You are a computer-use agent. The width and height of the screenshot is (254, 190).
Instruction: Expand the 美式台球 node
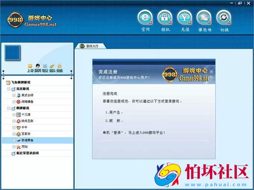[x=14, y=95]
